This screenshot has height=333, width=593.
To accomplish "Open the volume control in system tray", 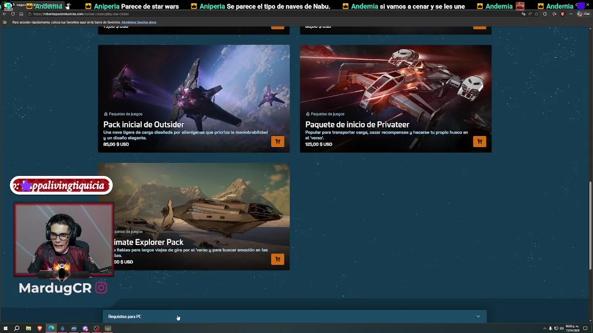I will (x=561, y=328).
